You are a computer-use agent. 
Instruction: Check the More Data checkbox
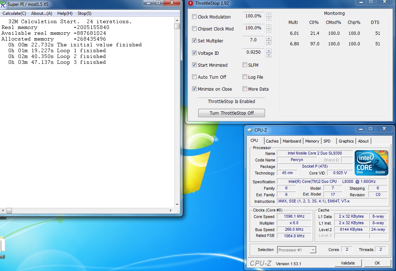(x=245, y=89)
